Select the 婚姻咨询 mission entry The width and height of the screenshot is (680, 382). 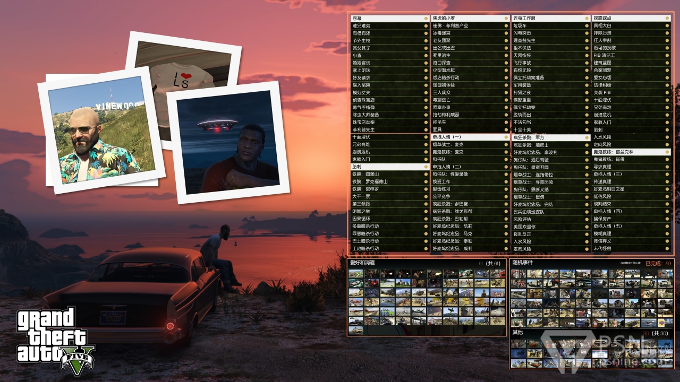[x=390, y=63]
